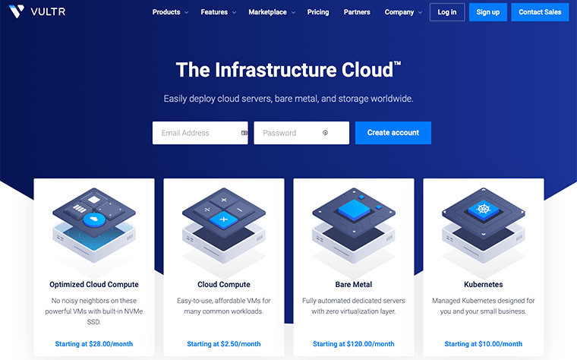This screenshot has height=360, width=577.
Task: Expand the Marketplace menu chevron
Action: coord(293,12)
